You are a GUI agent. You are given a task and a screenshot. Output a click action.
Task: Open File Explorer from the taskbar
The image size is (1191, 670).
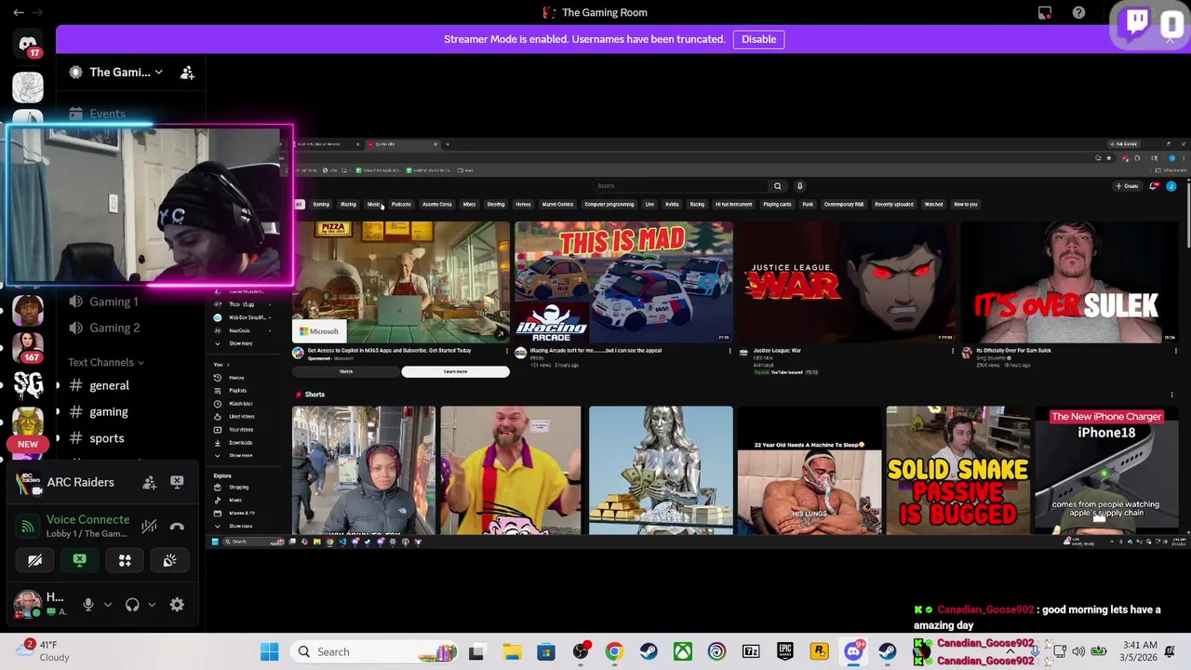(512, 652)
